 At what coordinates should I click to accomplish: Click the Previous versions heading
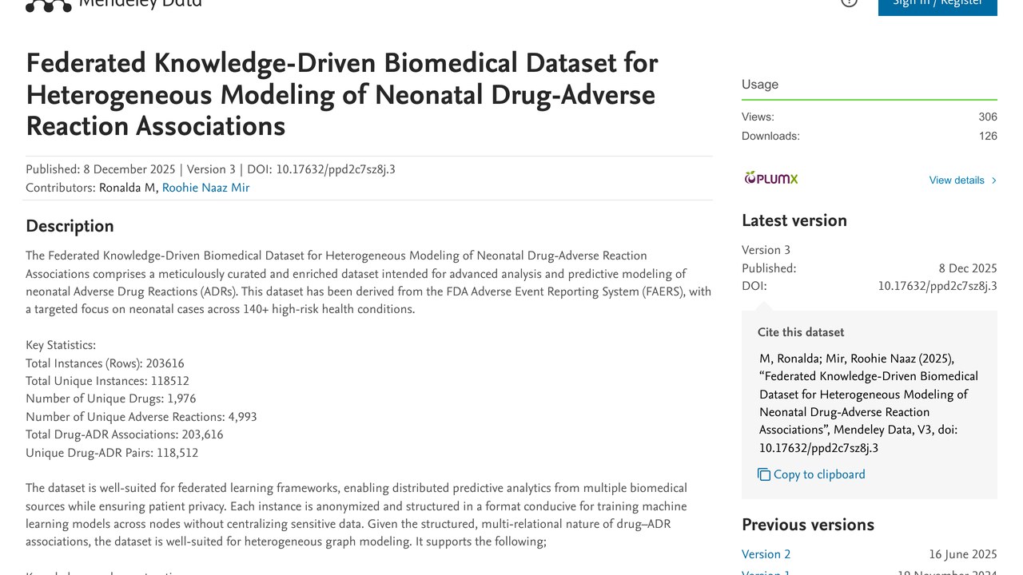tap(808, 525)
